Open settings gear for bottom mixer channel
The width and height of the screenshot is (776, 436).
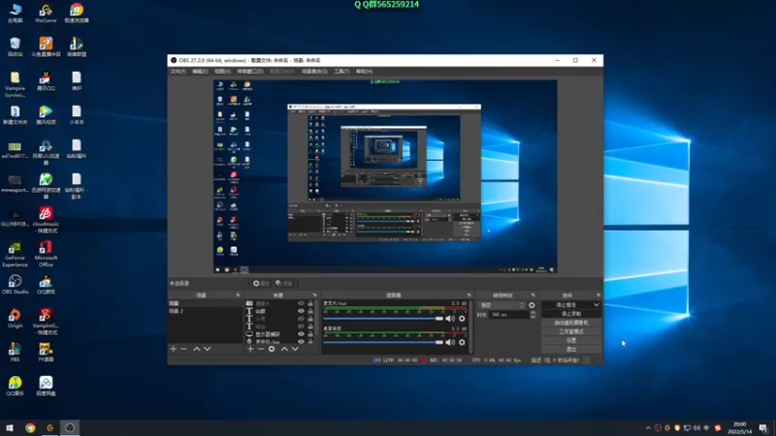pos(462,343)
